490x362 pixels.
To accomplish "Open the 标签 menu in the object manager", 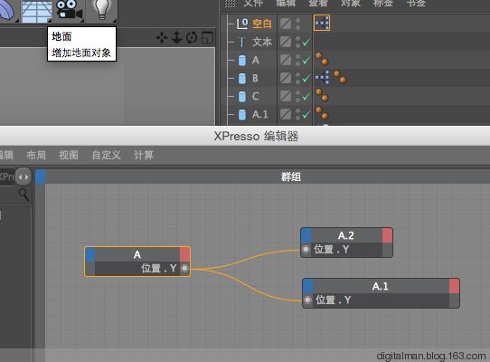I will (x=383, y=3).
